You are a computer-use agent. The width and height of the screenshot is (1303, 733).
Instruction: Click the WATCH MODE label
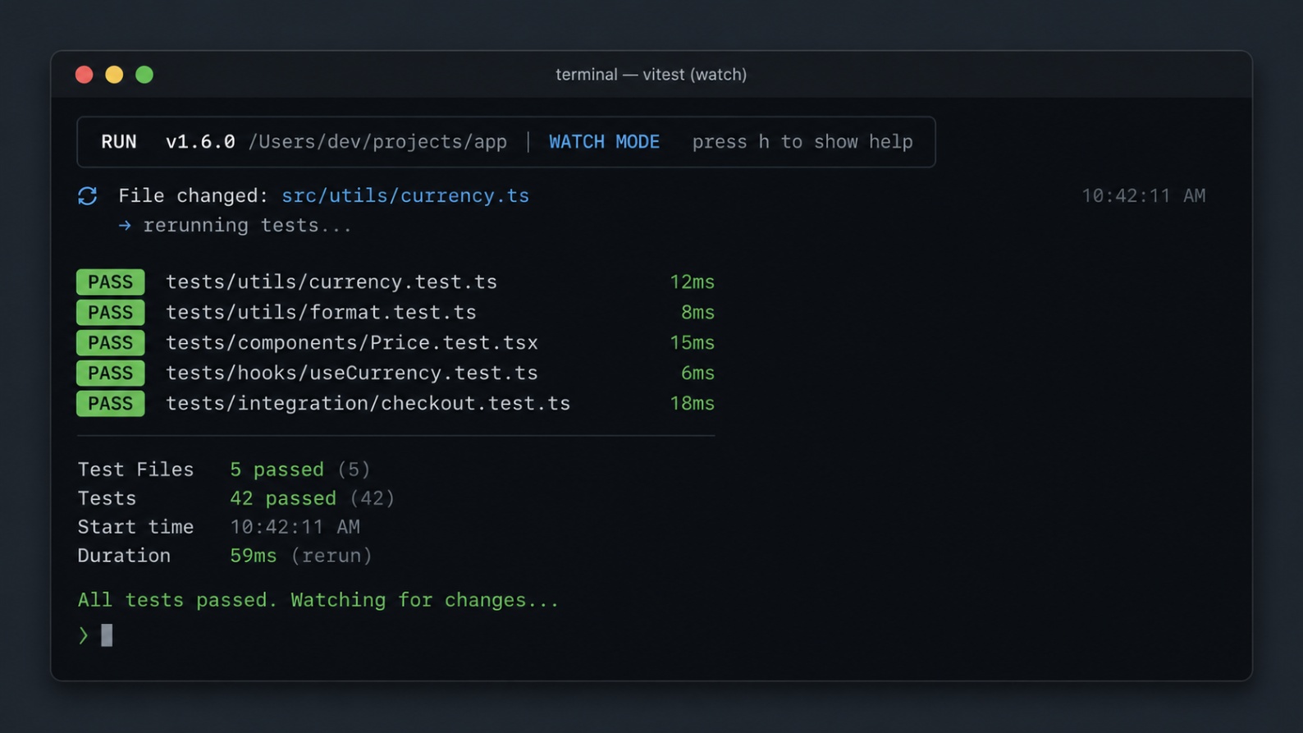(x=604, y=142)
